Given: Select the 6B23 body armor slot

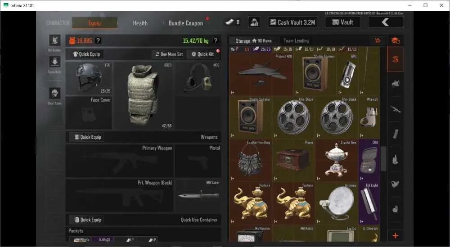Looking at the screenshot, I should point(144,96).
